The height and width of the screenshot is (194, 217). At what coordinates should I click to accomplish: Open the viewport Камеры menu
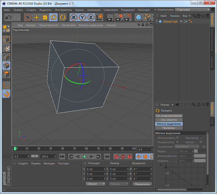[x=31, y=25]
